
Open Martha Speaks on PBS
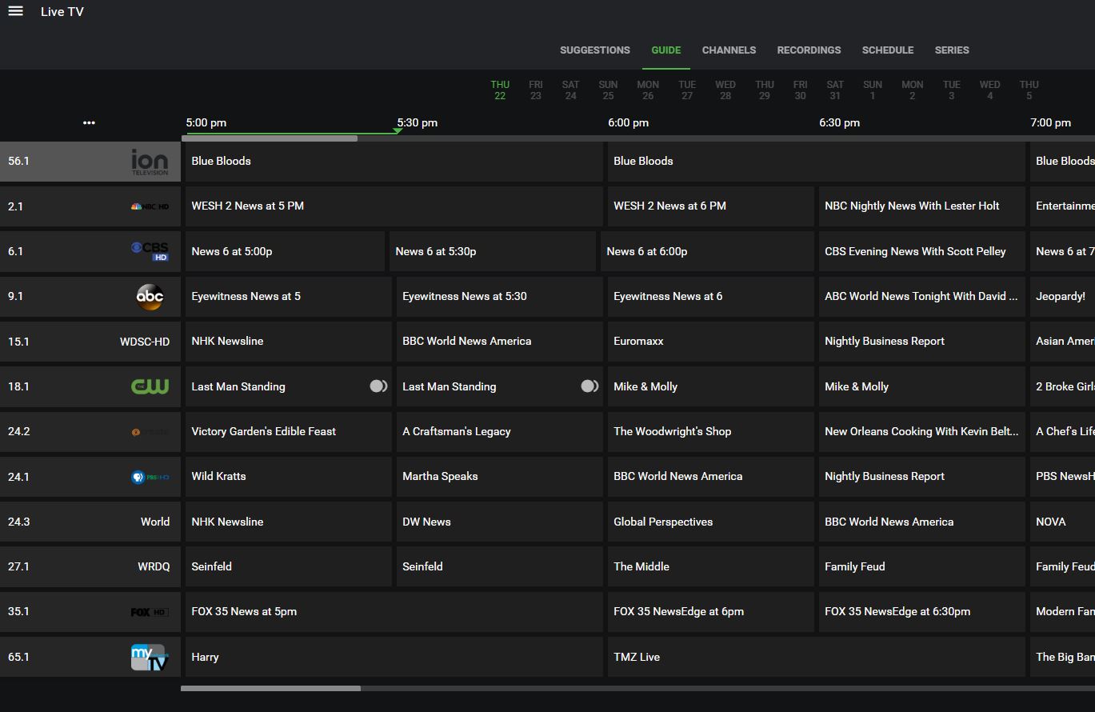[x=499, y=476]
